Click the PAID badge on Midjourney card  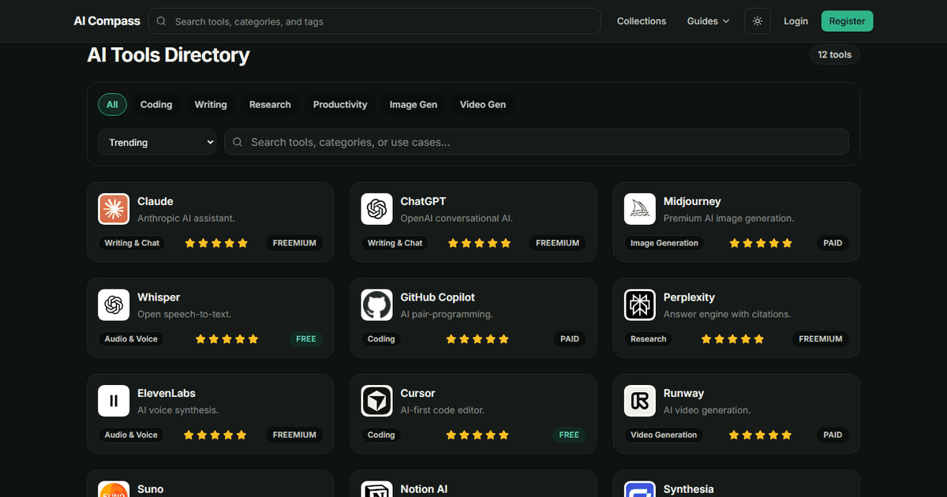tap(833, 243)
